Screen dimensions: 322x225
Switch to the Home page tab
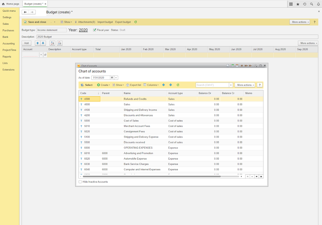pos(10,4)
